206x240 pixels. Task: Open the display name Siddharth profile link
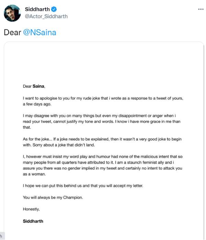click(x=36, y=9)
